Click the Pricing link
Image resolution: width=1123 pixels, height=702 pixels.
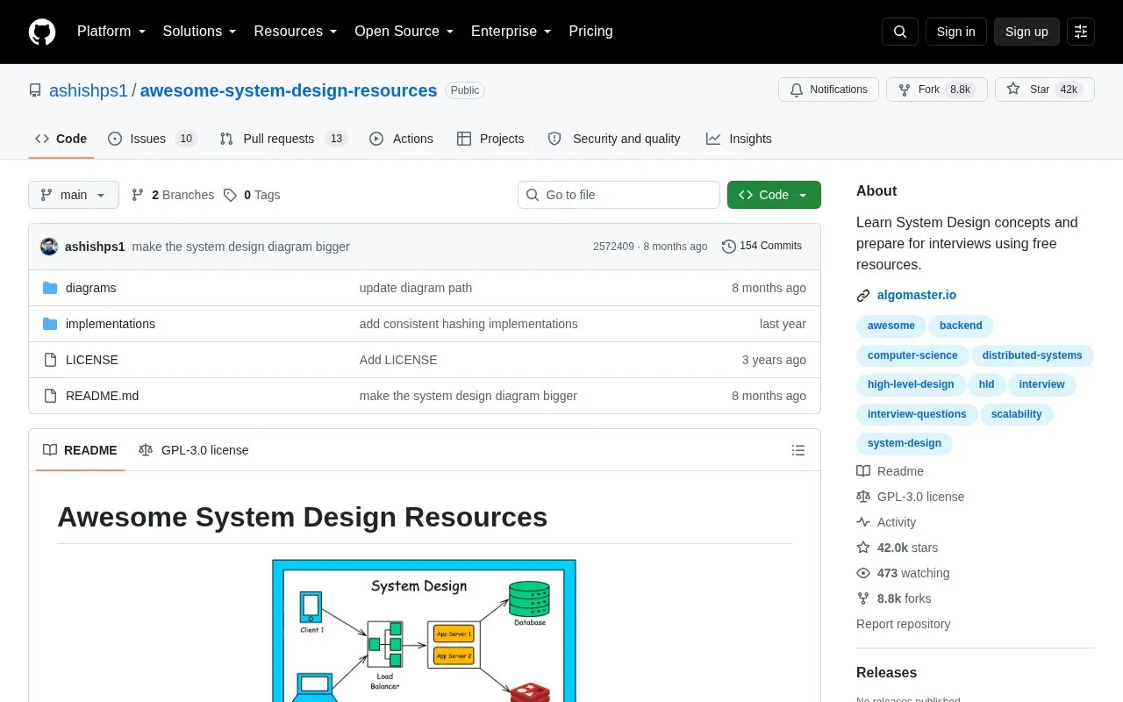click(x=590, y=32)
